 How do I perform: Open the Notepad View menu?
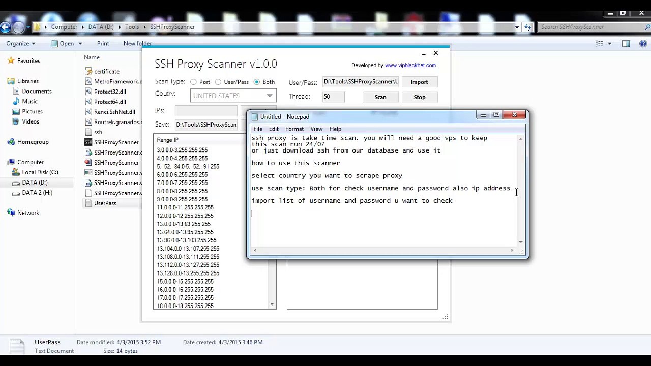316,129
